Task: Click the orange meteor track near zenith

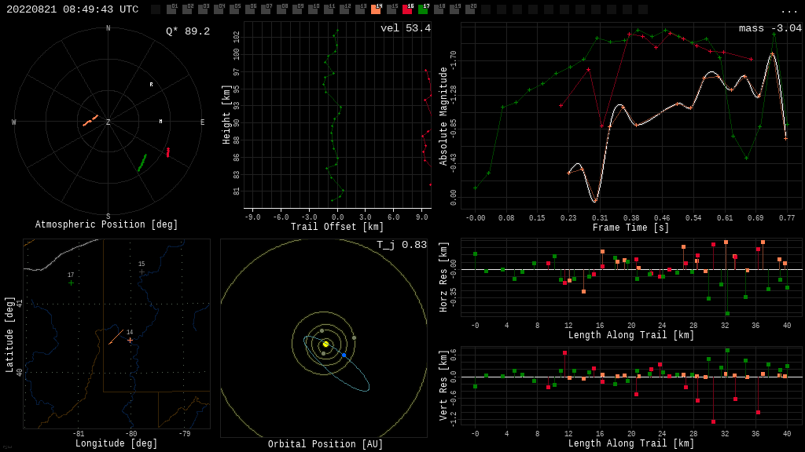Action: click(x=90, y=120)
